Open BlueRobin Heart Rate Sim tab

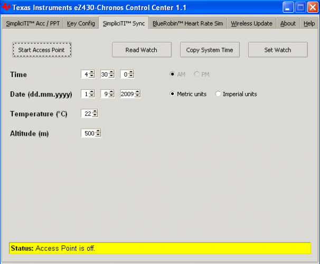click(x=188, y=23)
